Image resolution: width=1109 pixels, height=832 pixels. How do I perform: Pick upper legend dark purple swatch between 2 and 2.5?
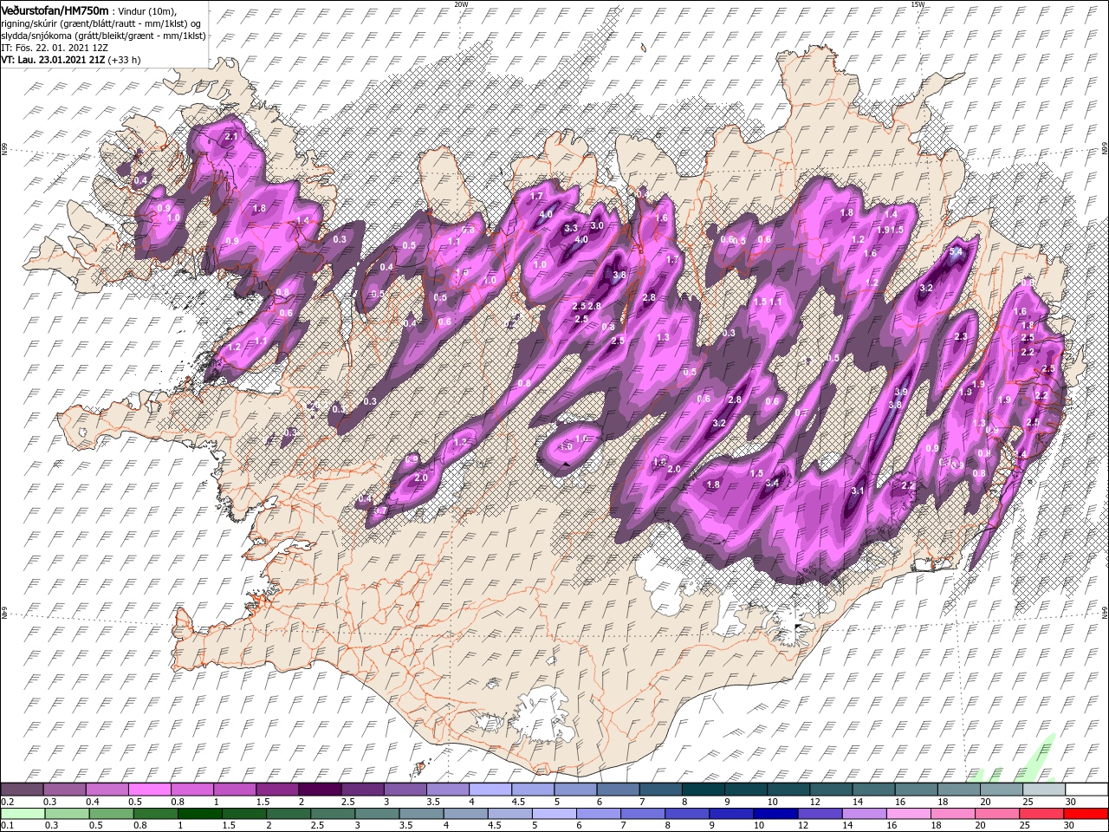(x=321, y=789)
